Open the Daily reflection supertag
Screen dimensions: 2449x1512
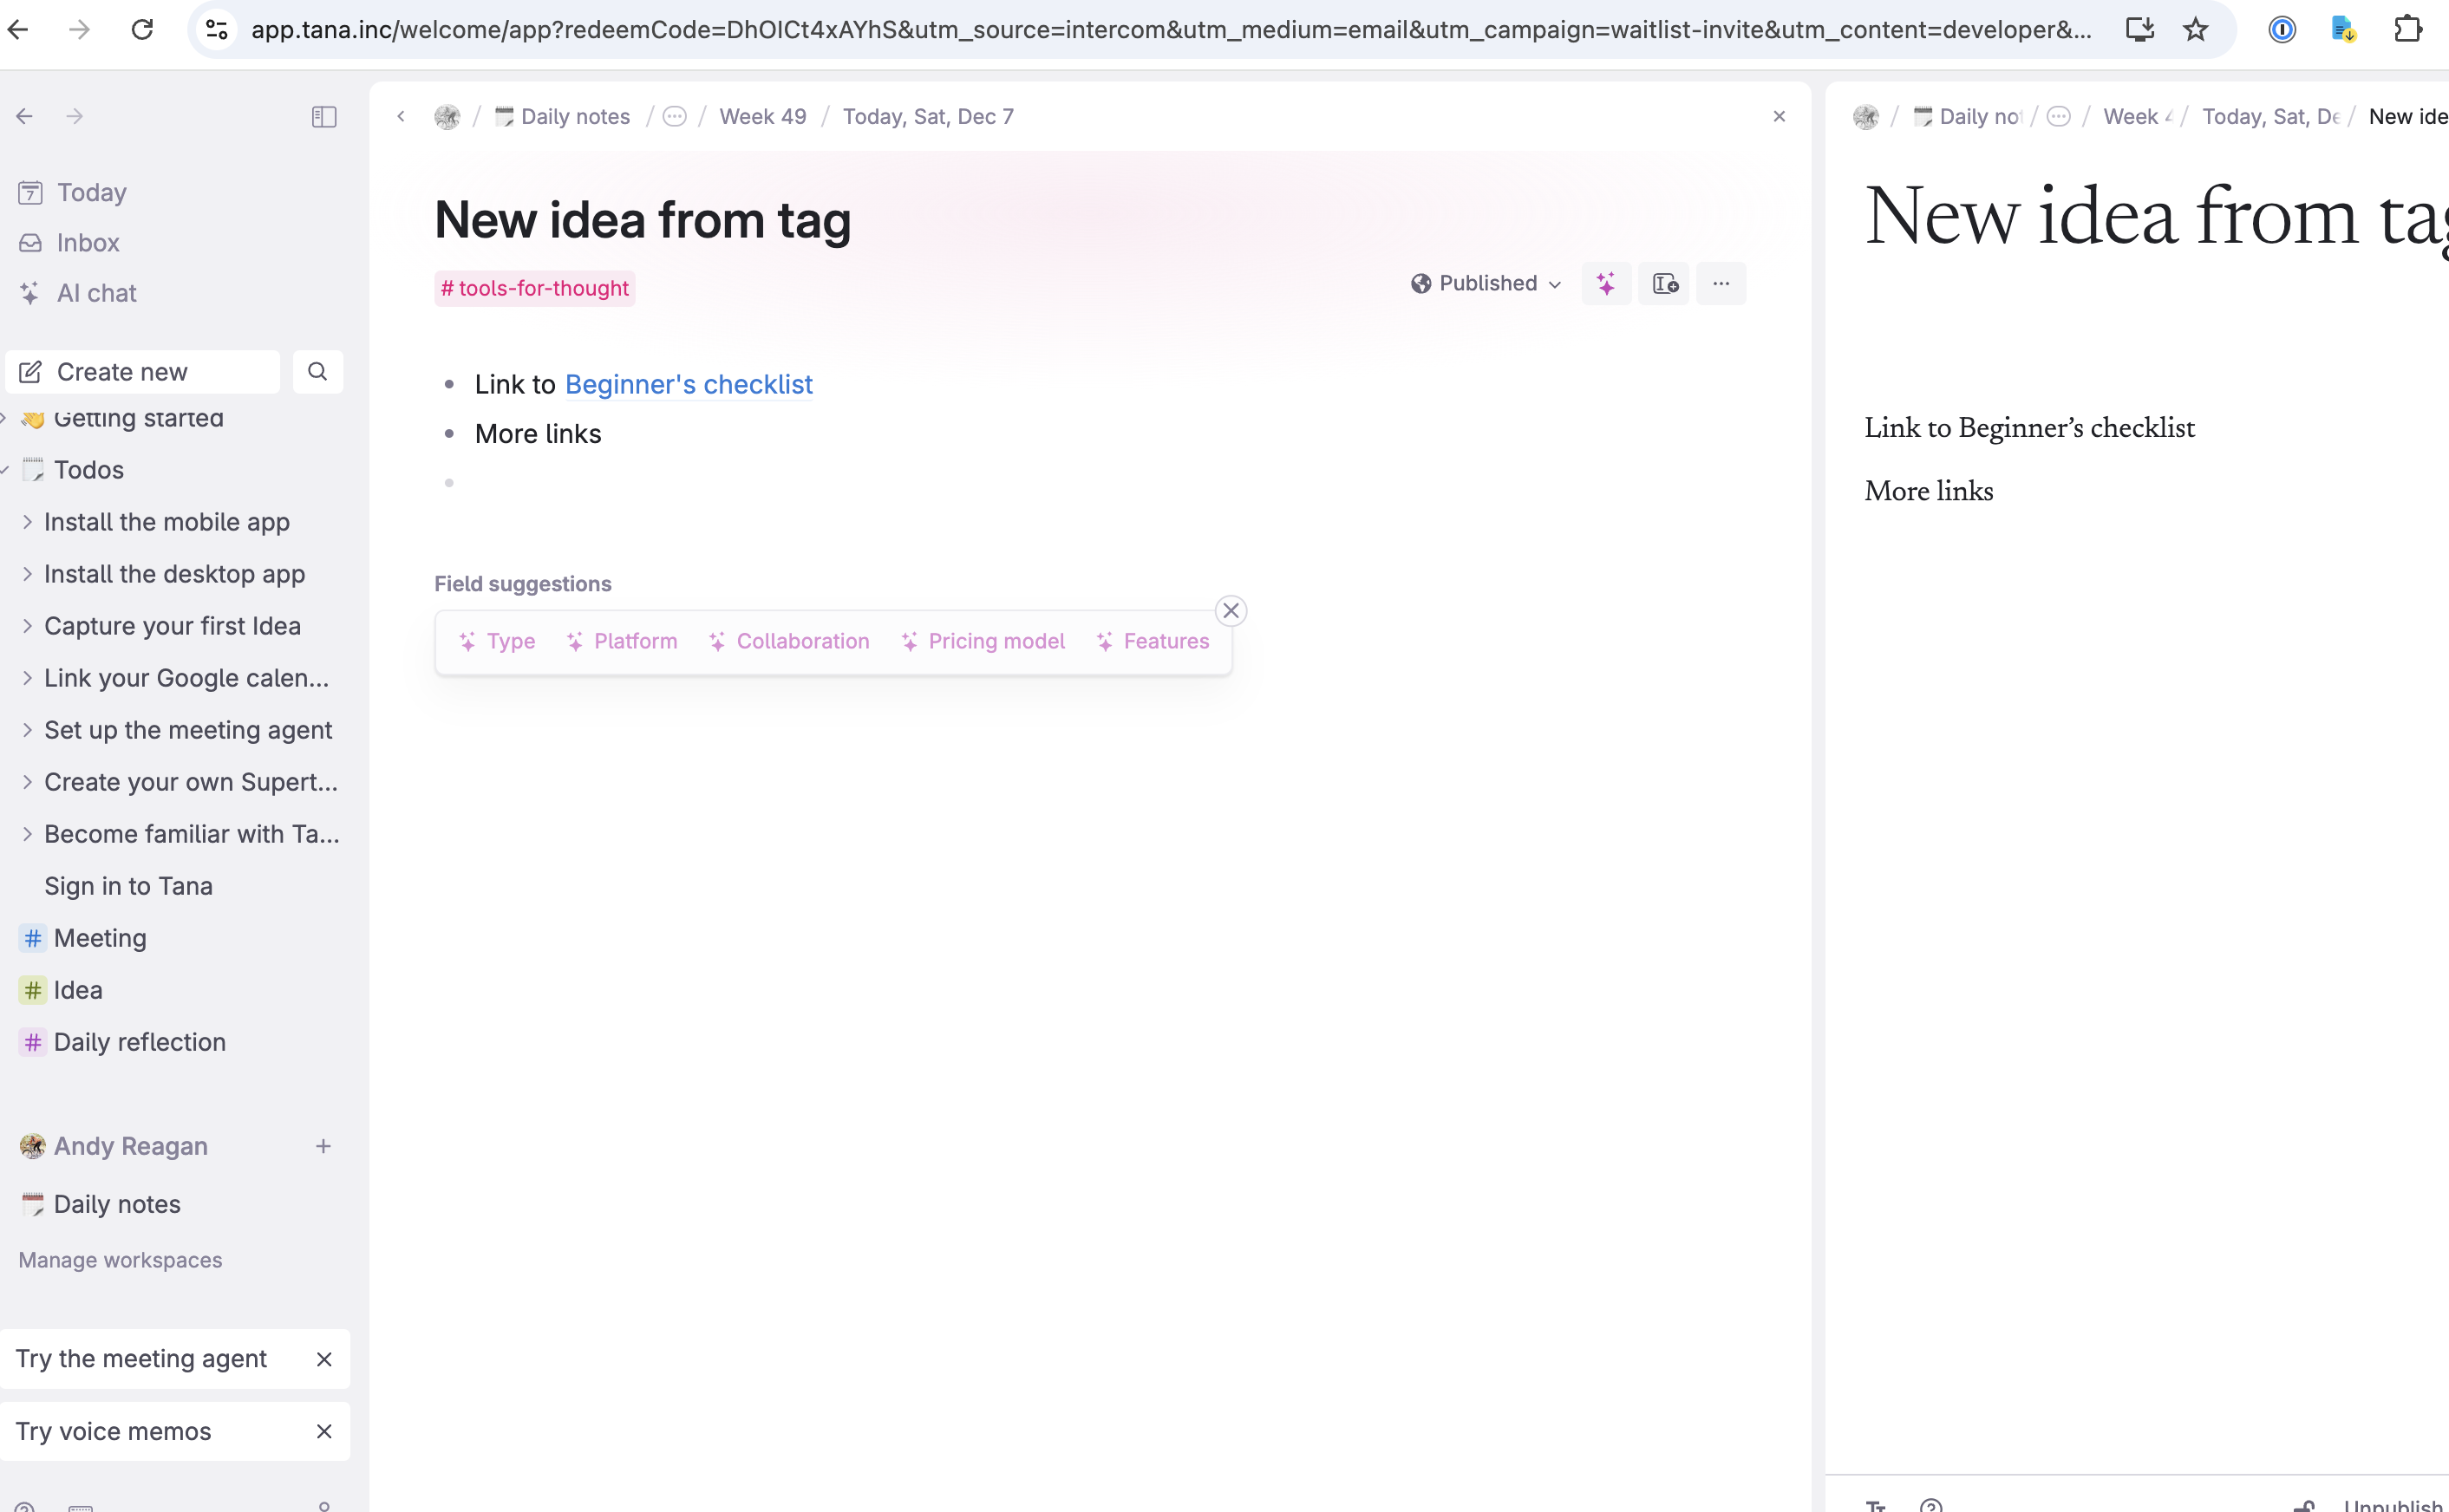pyautogui.click(x=140, y=1042)
